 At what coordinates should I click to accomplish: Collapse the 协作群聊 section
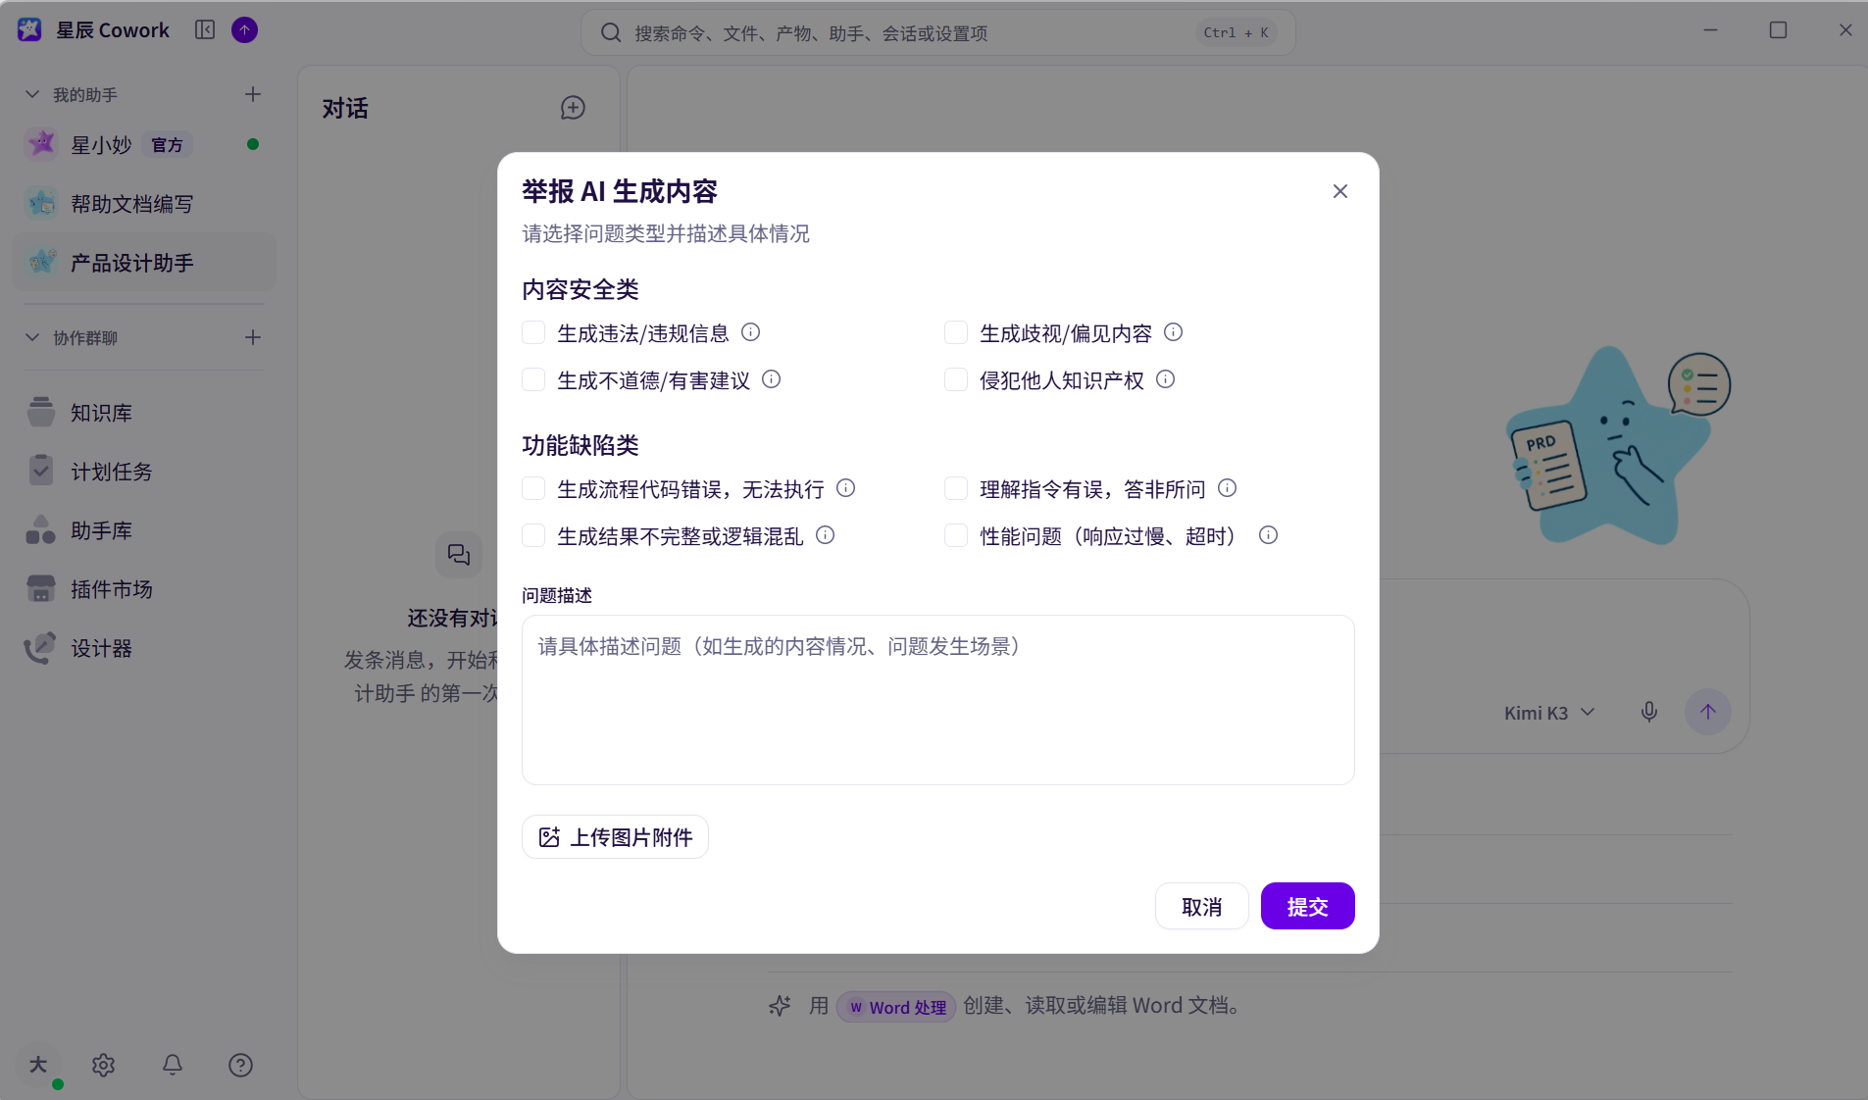click(x=32, y=337)
